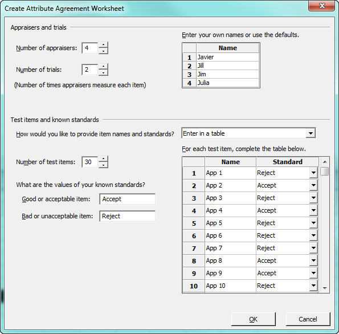Open Standard dropdown for App 8

313,260
